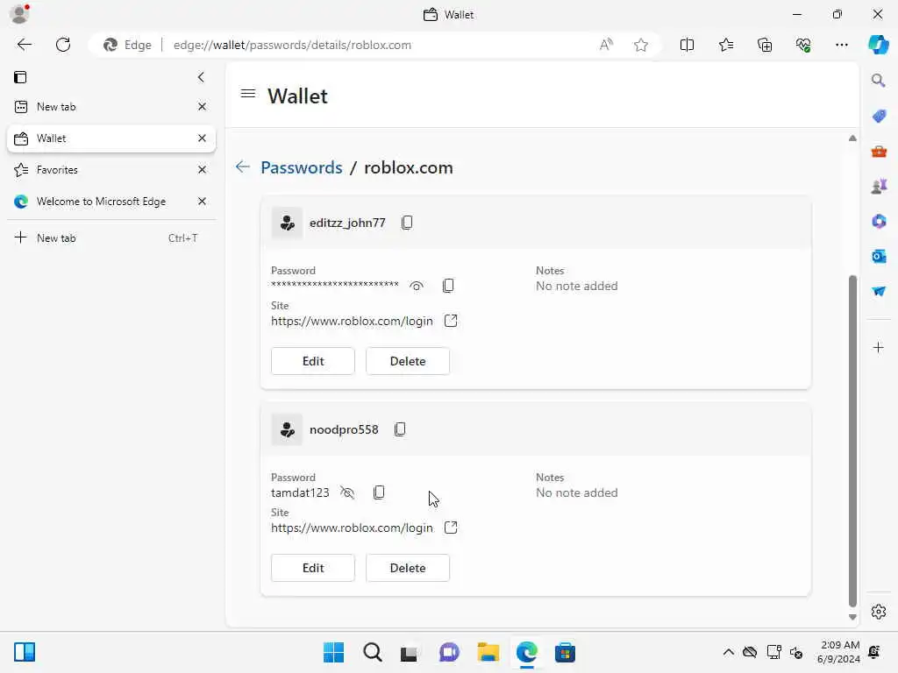Viewport: 898px width, 673px height.
Task: Open tab actions menu icon
Action: [x=20, y=77]
